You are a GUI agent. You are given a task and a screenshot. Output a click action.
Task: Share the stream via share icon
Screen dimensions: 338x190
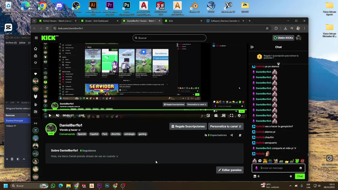pyautogui.click(x=232, y=135)
